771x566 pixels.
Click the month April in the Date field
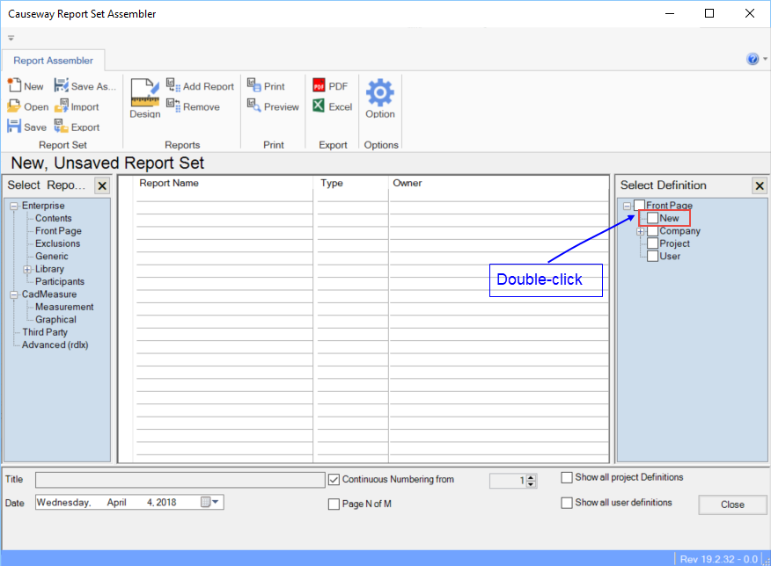tap(116, 502)
